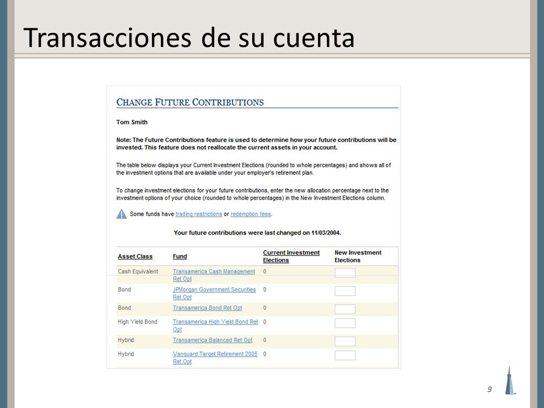Focus the Vanguard Target Retirement election field

(x=345, y=355)
